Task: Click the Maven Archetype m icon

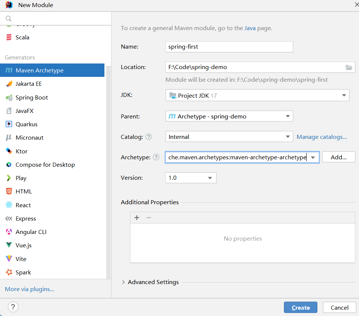Action: pyautogui.click(x=9, y=70)
